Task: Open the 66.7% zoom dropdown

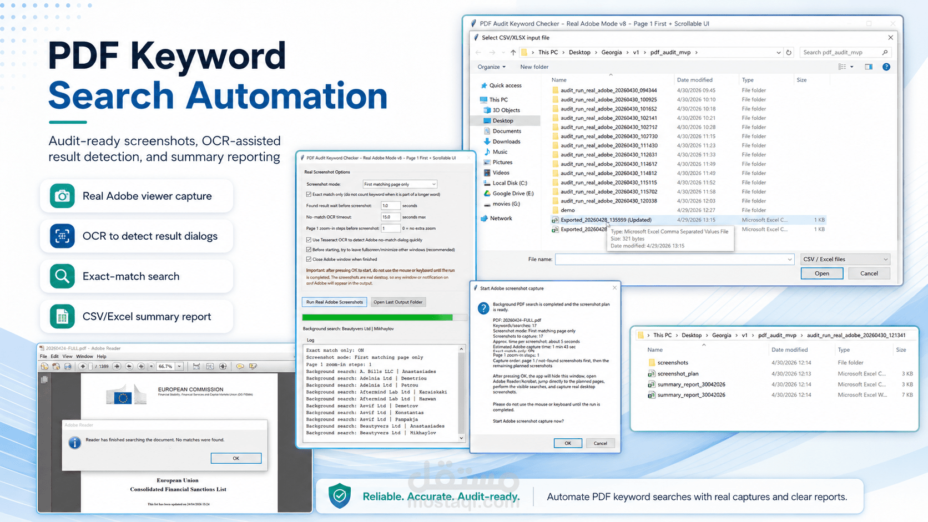Action: (179, 366)
